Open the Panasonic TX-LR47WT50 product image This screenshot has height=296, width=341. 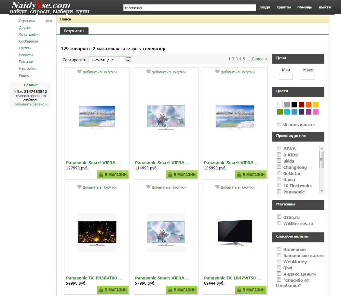[235, 233]
